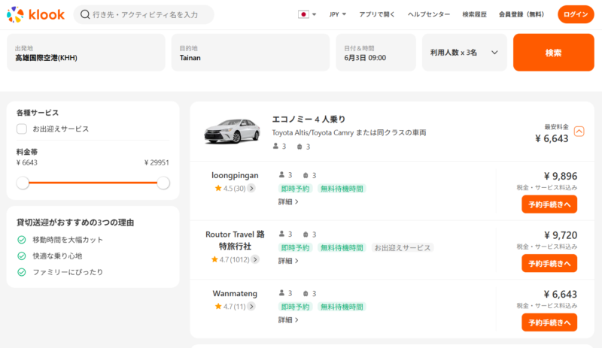
Task: Edit the 出発地 pickup location field
Action: 86,53
